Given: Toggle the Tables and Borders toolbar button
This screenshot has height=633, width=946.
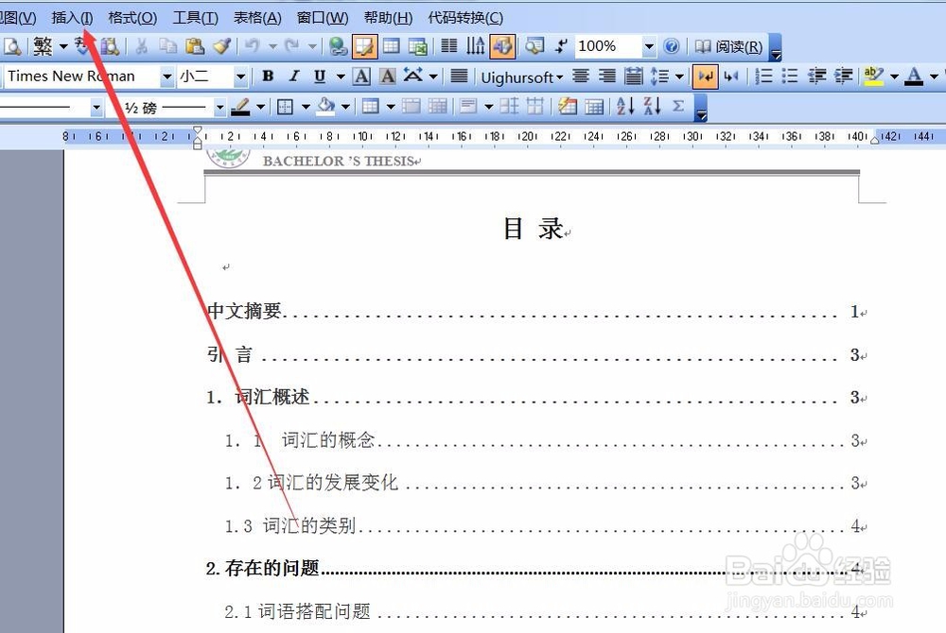Looking at the screenshot, I should coord(364,46).
